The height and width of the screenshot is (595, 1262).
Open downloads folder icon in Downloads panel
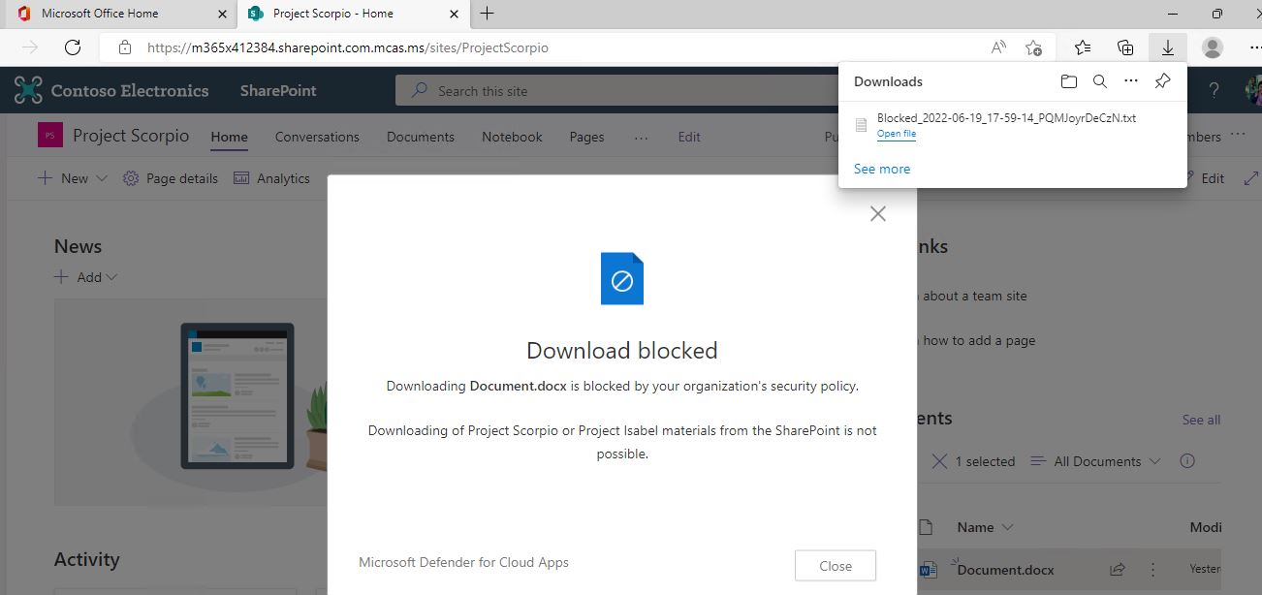coord(1068,81)
